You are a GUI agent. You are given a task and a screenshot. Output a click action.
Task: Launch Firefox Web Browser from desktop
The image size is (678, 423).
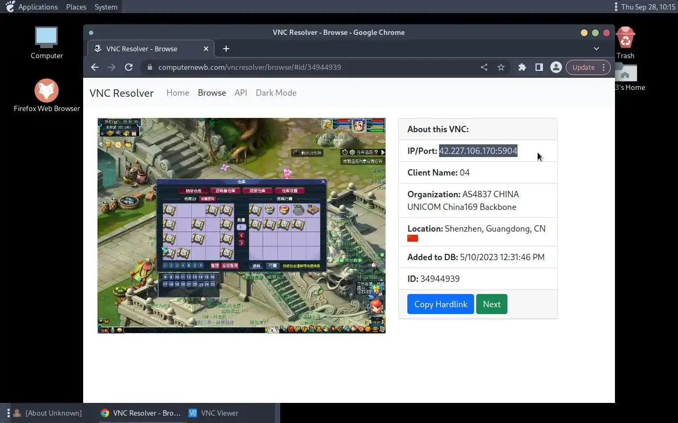[47, 96]
